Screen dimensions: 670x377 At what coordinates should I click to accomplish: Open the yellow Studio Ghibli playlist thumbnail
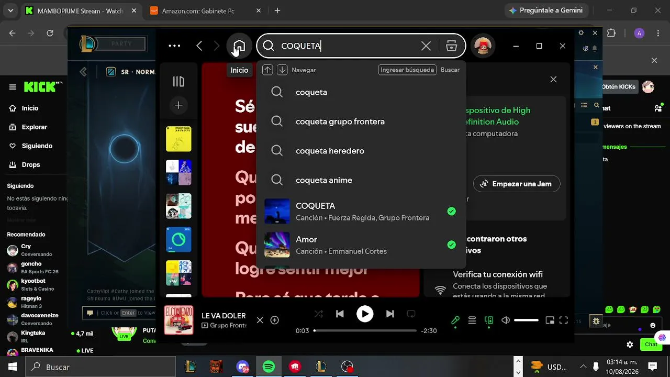[178, 139]
